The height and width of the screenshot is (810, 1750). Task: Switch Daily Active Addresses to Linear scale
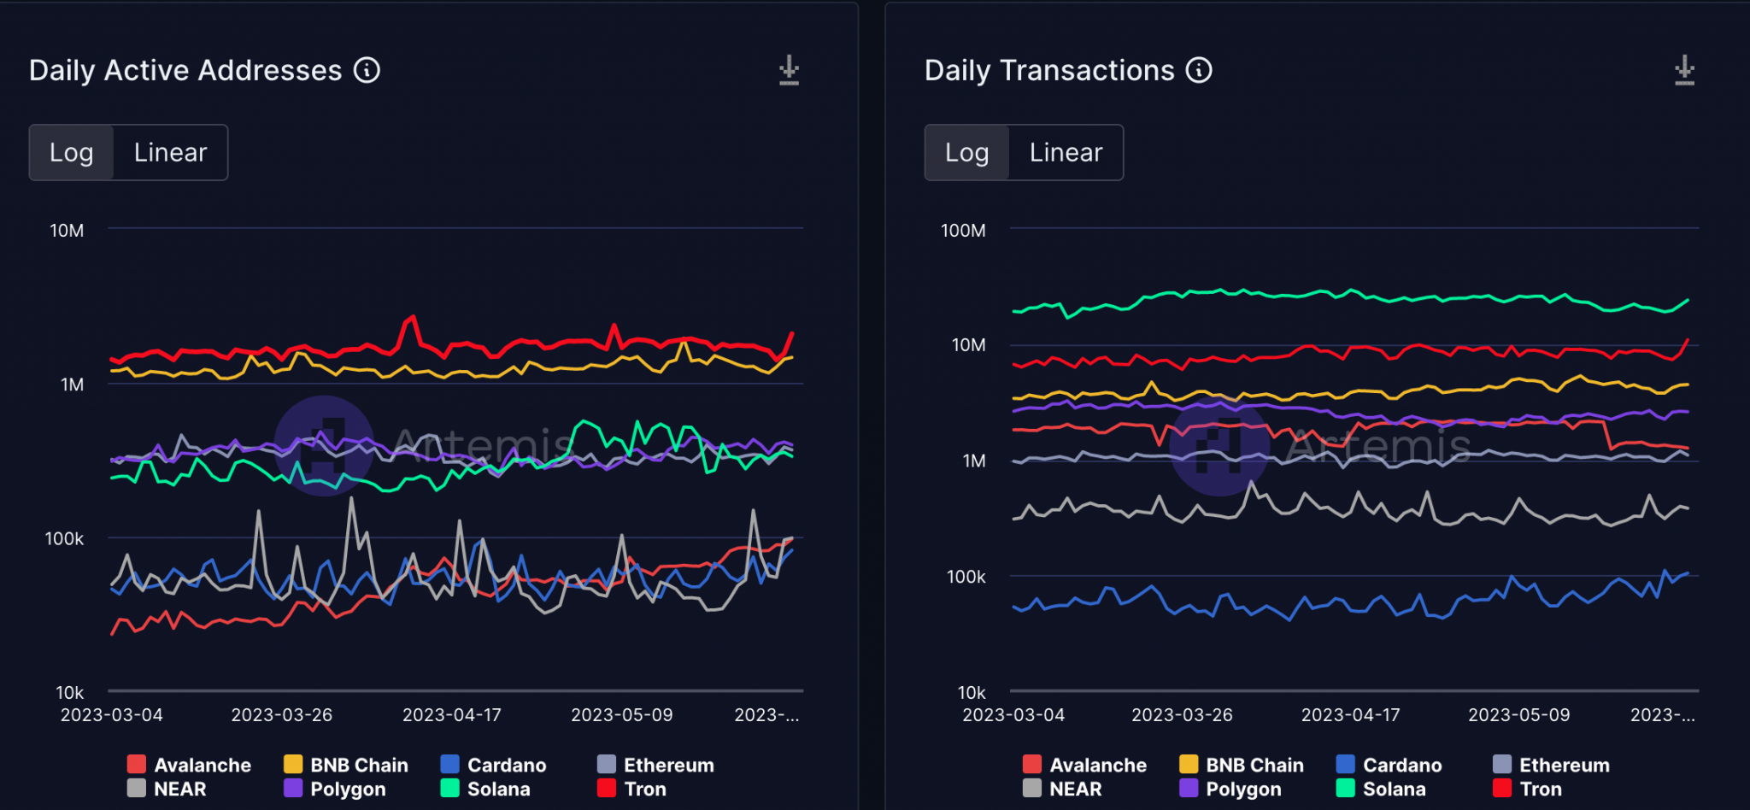[x=169, y=152]
